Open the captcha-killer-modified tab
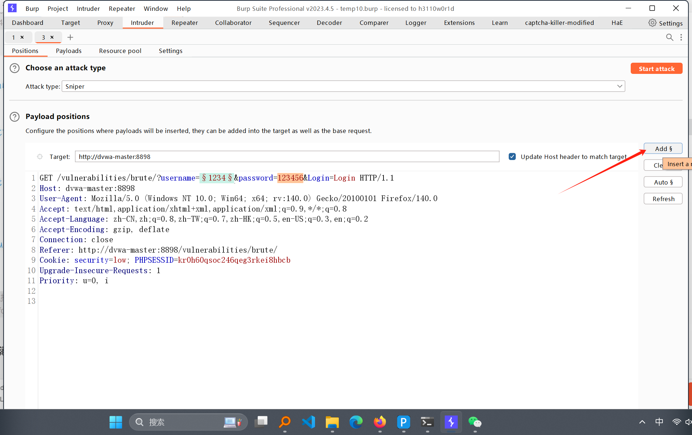Viewport: 692px width, 435px height. [x=559, y=23]
